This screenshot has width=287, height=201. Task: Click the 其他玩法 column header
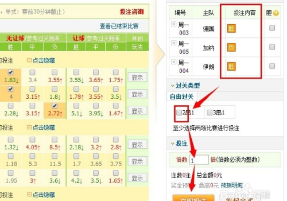point(137,43)
